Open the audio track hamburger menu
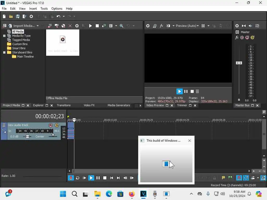Image resolution: width=267 pixels, height=200 pixels. pos(4,125)
